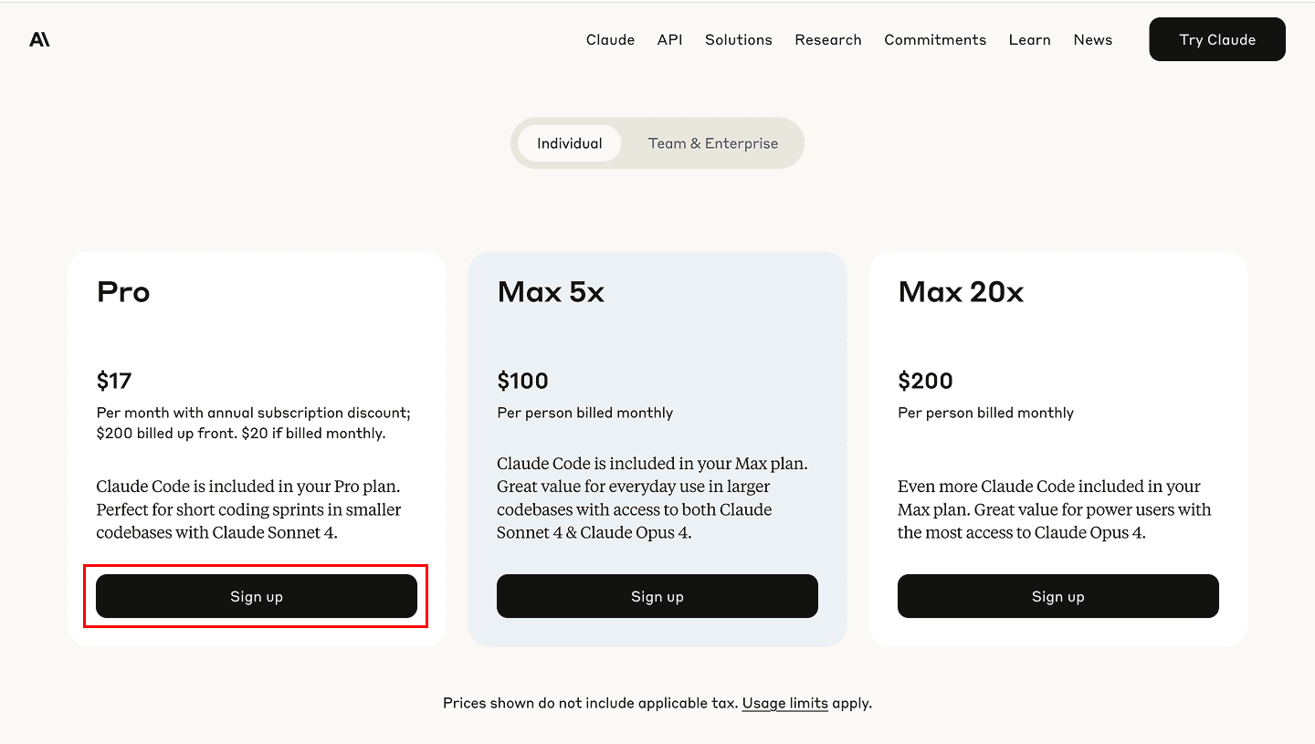Image resolution: width=1315 pixels, height=744 pixels.
Task: Click the Pro plan heading
Action: [122, 292]
